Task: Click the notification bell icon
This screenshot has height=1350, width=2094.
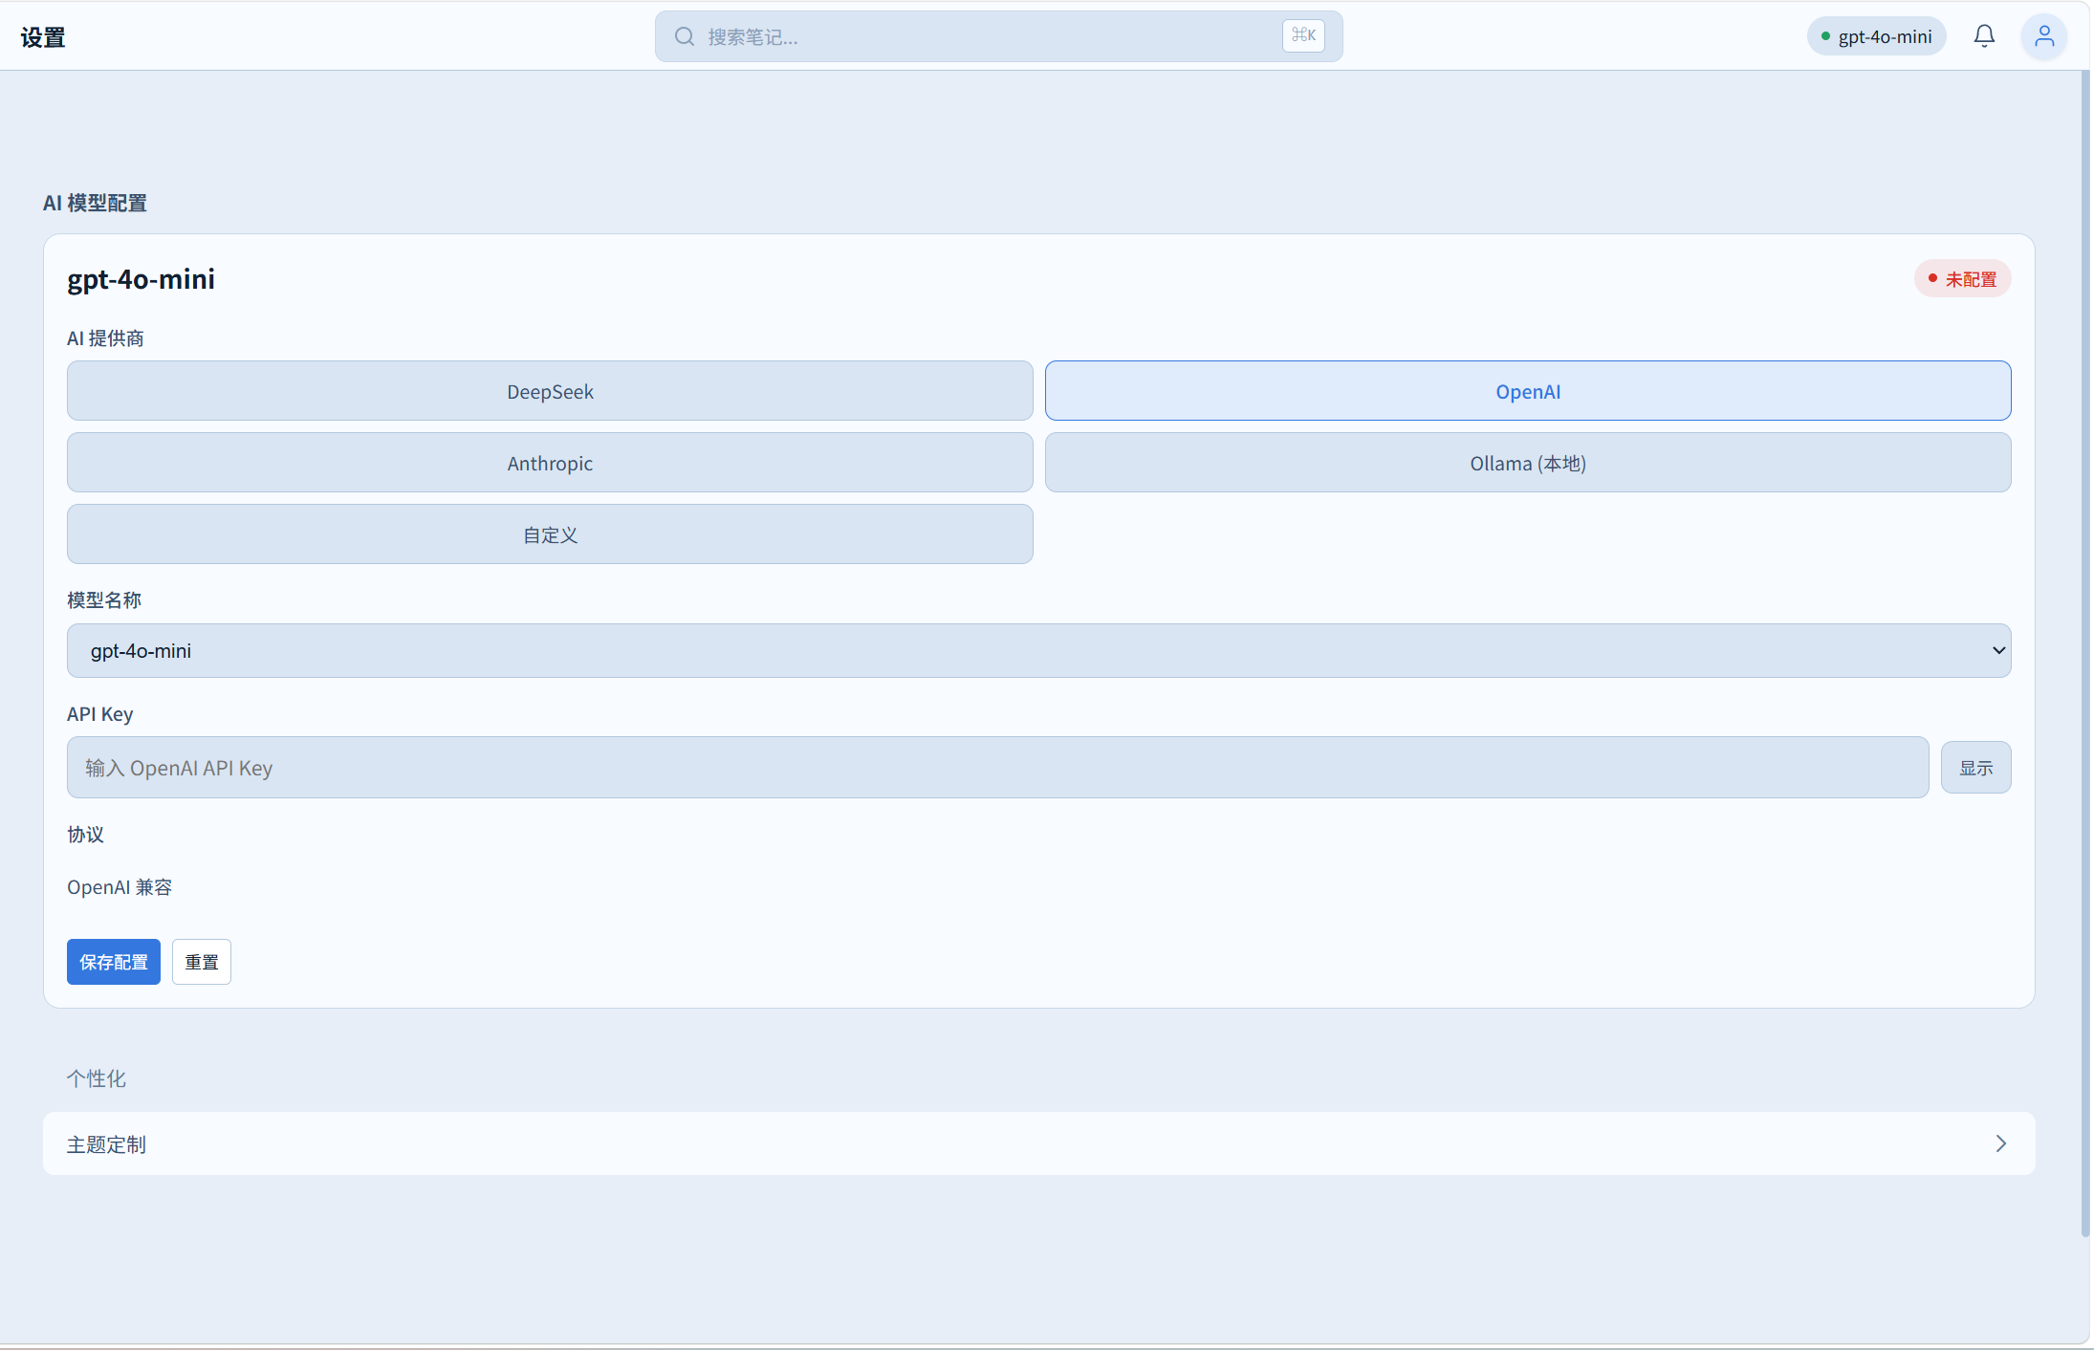Action: (x=1984, y=36)
